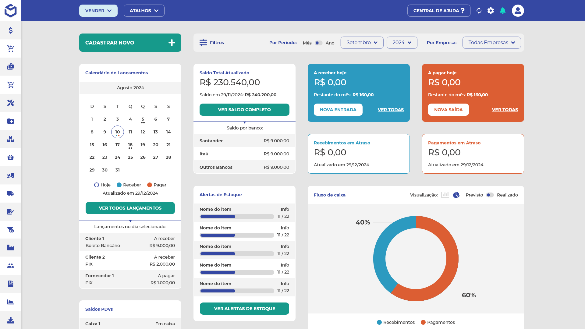Open the people group sidebar icon

point(11,266)
